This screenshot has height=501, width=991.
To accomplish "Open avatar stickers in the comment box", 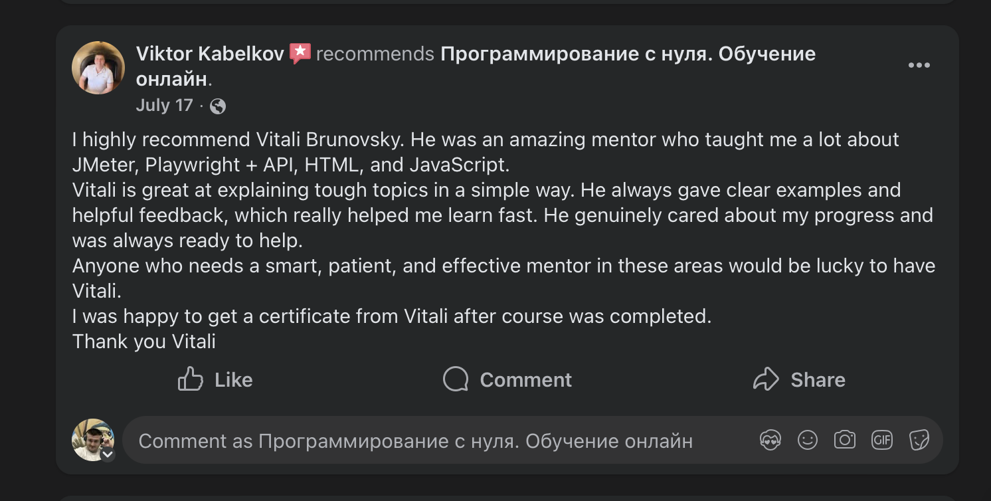I will tap(770, 440).
